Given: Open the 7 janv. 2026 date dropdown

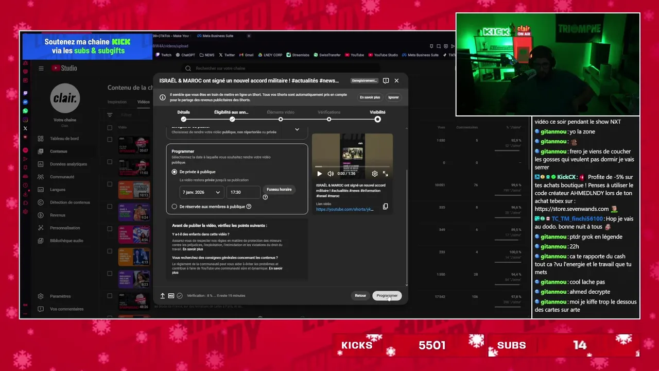Looking at the screenshot, I should coord(201,192).
